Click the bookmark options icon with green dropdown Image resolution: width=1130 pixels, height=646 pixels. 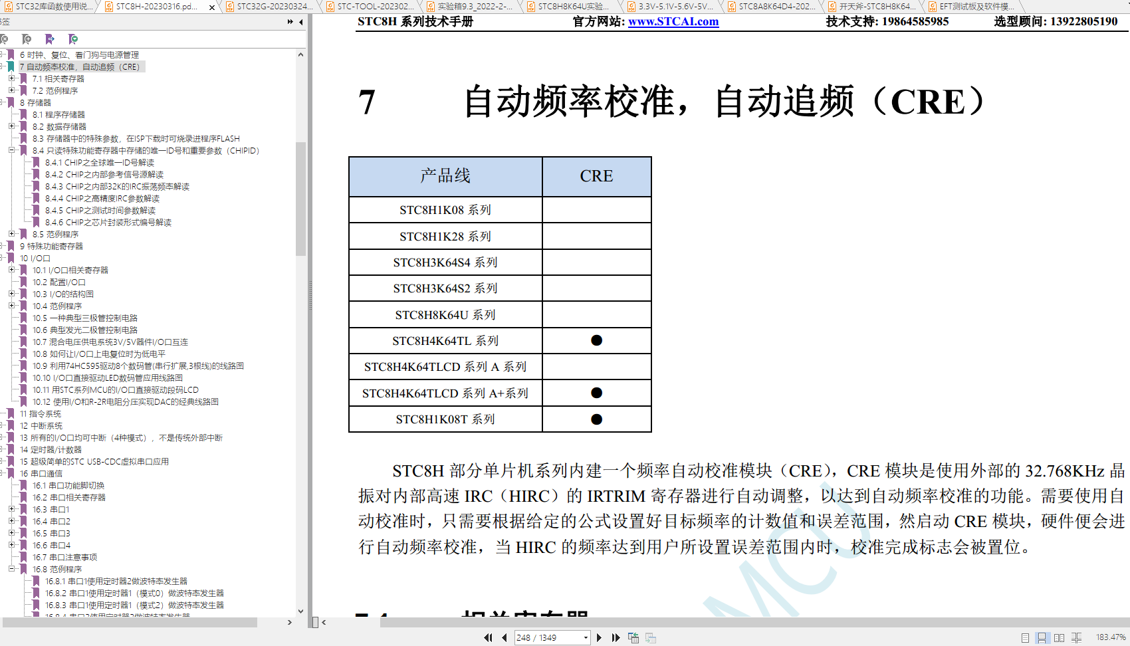click(73, 39)
